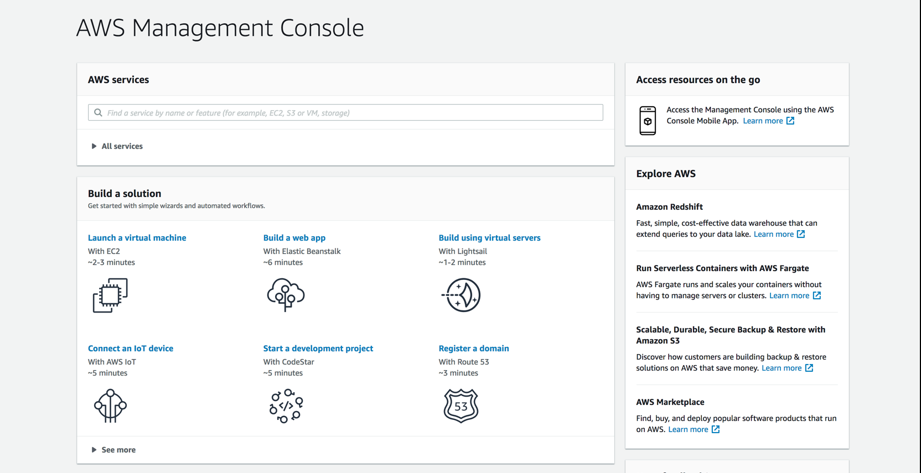Open Learn more about Amazon Redshift

774,234
